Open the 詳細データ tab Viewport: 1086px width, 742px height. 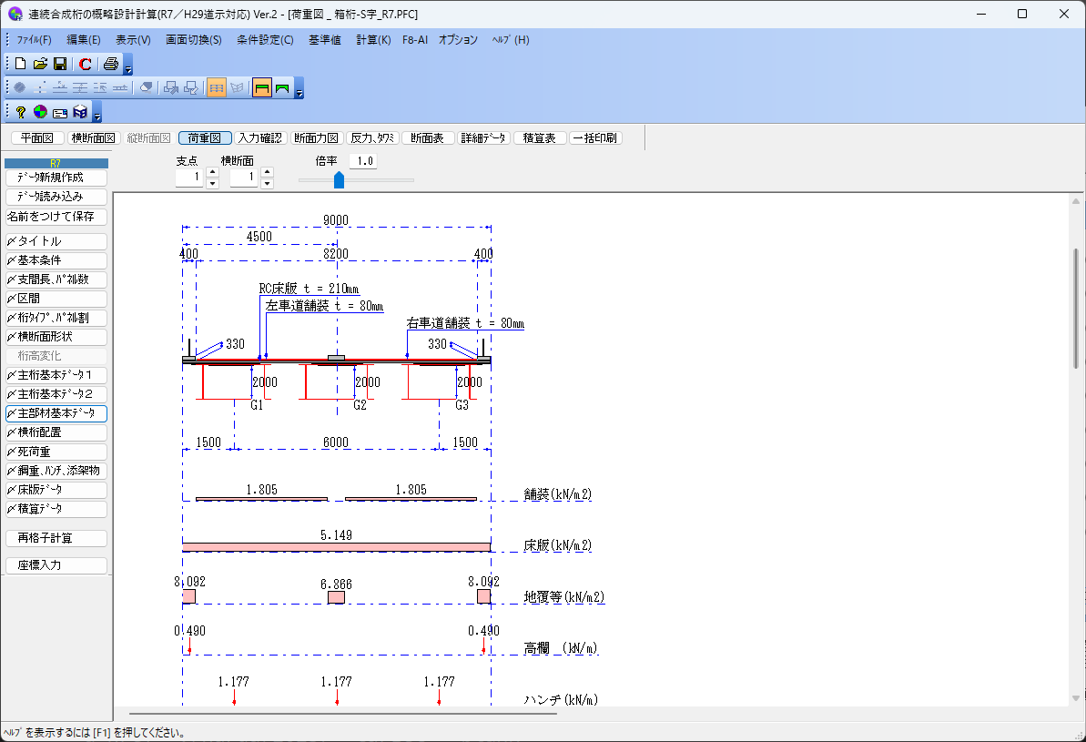484,137
